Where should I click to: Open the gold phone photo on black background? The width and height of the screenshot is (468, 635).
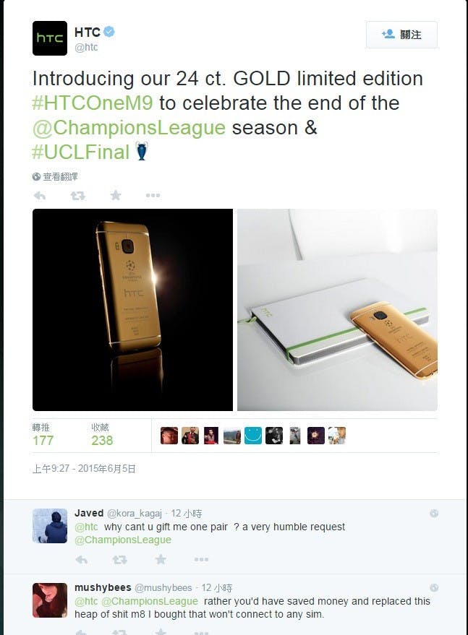pos(132,310)
